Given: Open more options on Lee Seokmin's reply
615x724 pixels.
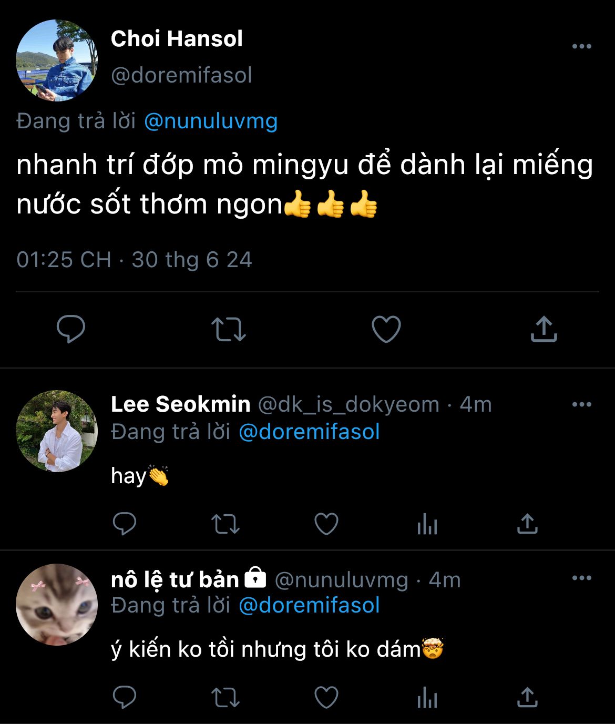Looking at the screenshot, I should tap(581, 404).
